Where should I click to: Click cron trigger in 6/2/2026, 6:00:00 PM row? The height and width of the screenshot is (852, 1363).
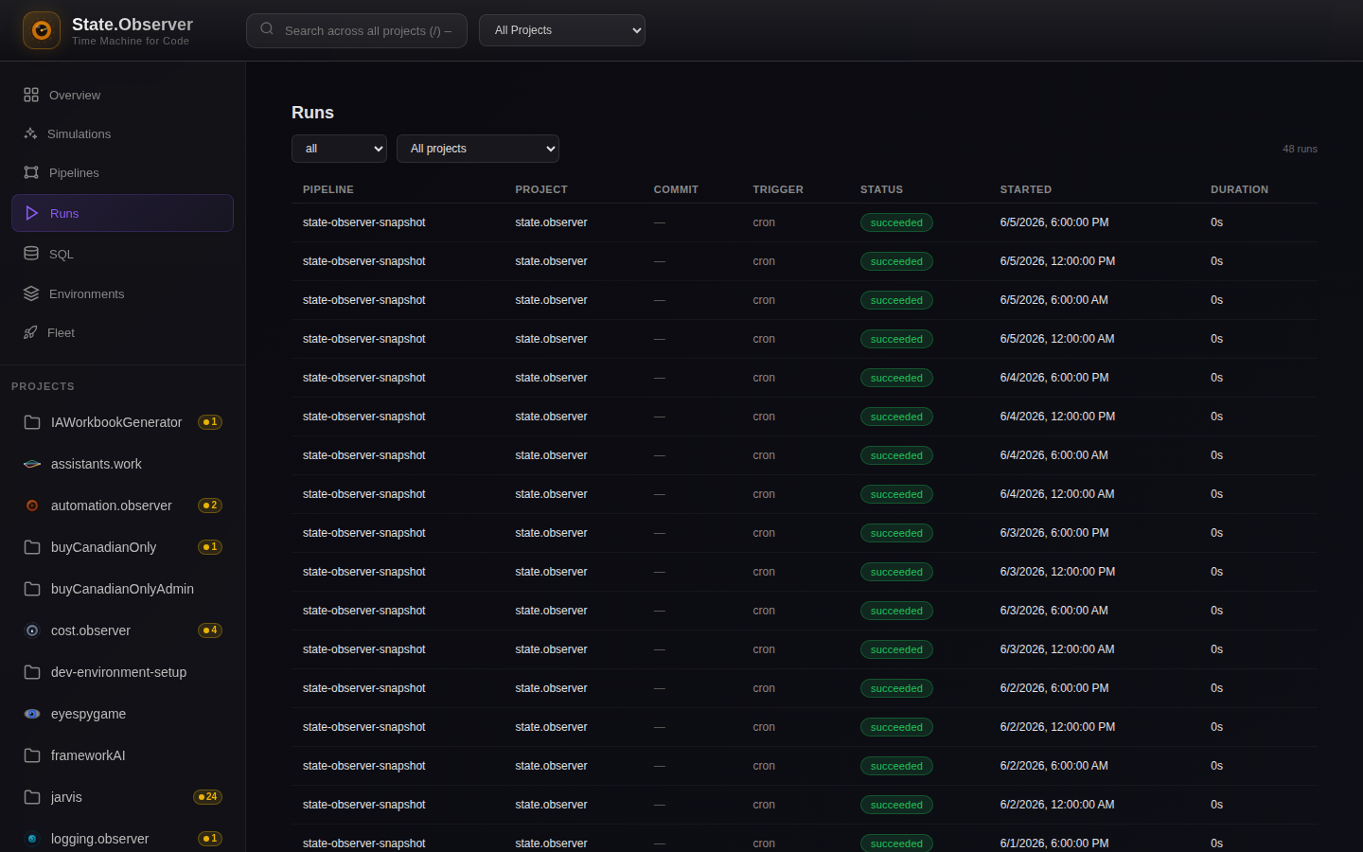(x=764, y=688)
